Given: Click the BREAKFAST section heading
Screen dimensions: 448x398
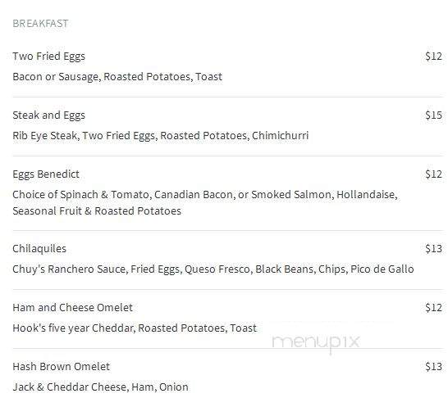Looking at the screenshot, I should pyautogui.click(x=40, y=24).
